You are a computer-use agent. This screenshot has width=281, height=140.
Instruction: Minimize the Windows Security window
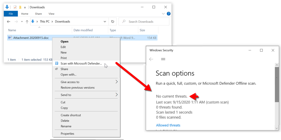tap(250, 50)
